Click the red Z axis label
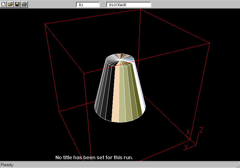 click(x=201, y=130)
